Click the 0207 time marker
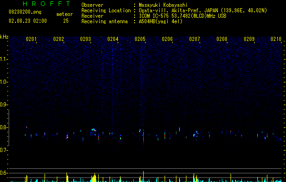 (x=195, y=39)
